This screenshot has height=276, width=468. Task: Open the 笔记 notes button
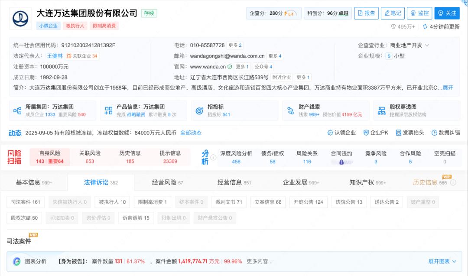(393, 13)
